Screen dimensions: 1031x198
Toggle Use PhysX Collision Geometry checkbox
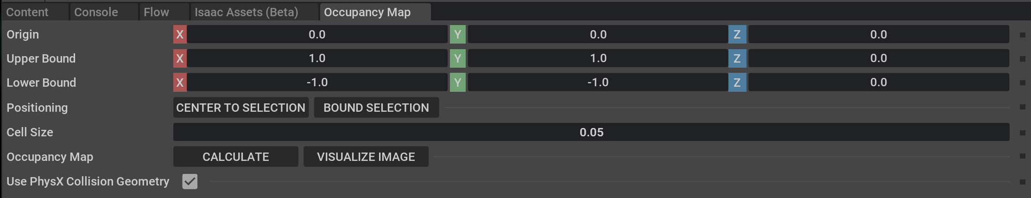(x=190, y=181)
